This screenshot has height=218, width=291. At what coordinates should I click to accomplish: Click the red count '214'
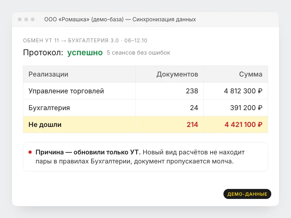pos(192,125)
